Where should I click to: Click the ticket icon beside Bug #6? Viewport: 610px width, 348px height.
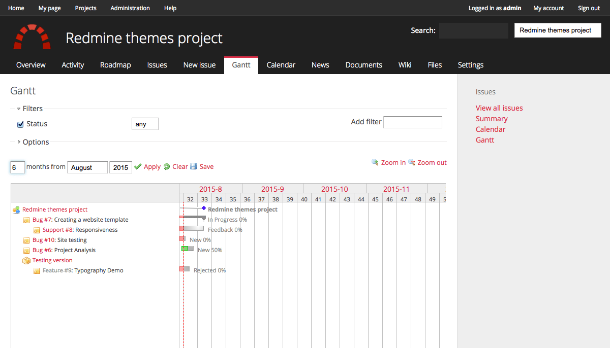click(26, 251)
